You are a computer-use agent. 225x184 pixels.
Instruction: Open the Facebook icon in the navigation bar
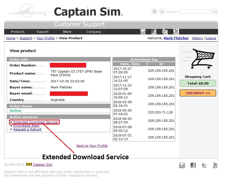tap(154, 32)
